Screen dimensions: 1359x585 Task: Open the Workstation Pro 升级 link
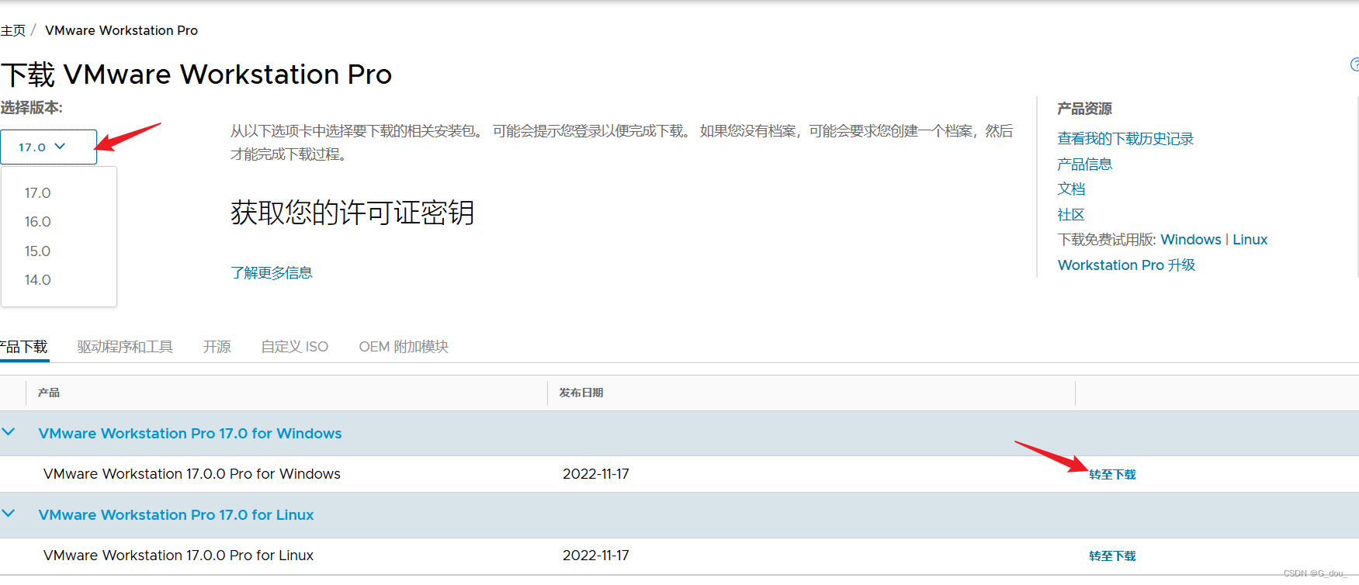1126,265
